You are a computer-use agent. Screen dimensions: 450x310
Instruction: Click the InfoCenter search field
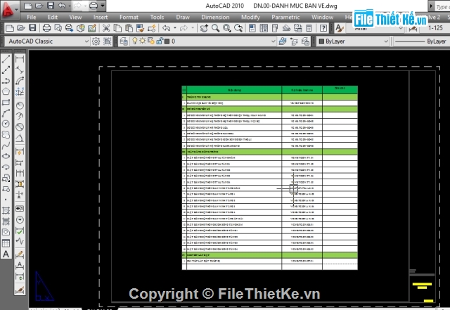442,6
